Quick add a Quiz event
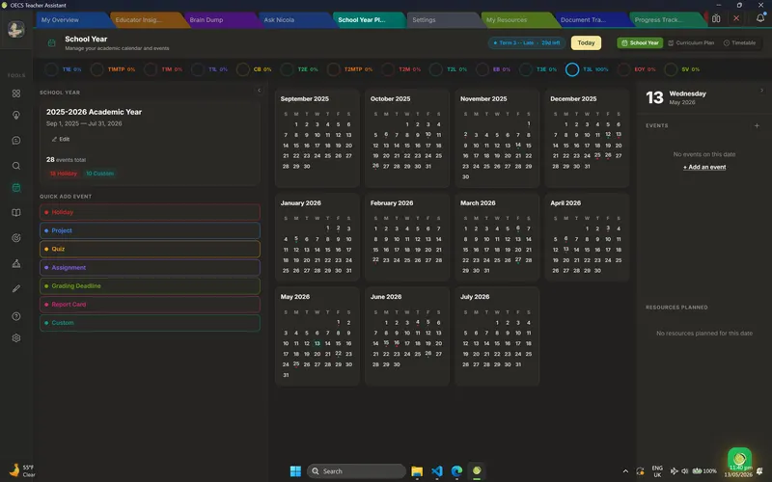This screenshot has height=482, width=772. [x=150, y=249]
